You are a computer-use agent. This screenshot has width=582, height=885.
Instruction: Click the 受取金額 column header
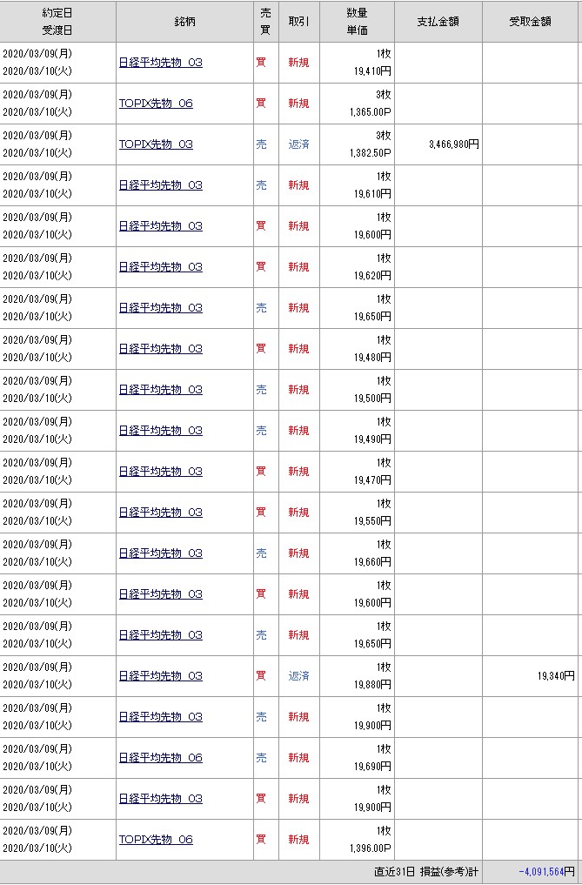pyautogui.click(x=530, y=22)
